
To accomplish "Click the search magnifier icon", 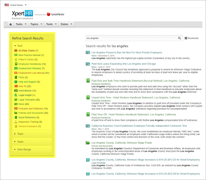I will point(180,38).
